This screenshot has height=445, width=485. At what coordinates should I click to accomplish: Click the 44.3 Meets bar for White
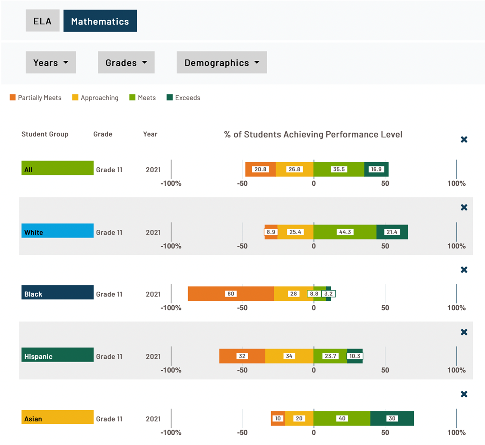tap(345, 232)
